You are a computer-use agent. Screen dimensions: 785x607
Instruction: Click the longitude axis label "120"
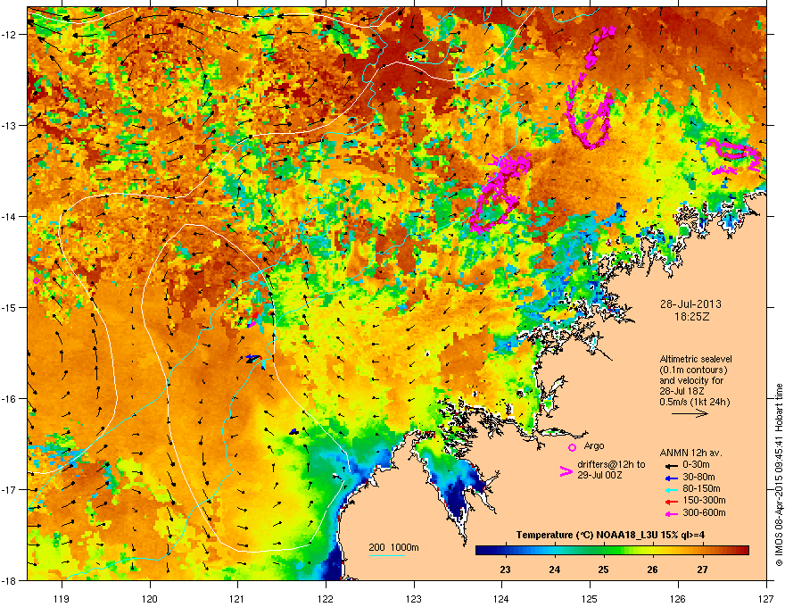click(x=150, y=598)
